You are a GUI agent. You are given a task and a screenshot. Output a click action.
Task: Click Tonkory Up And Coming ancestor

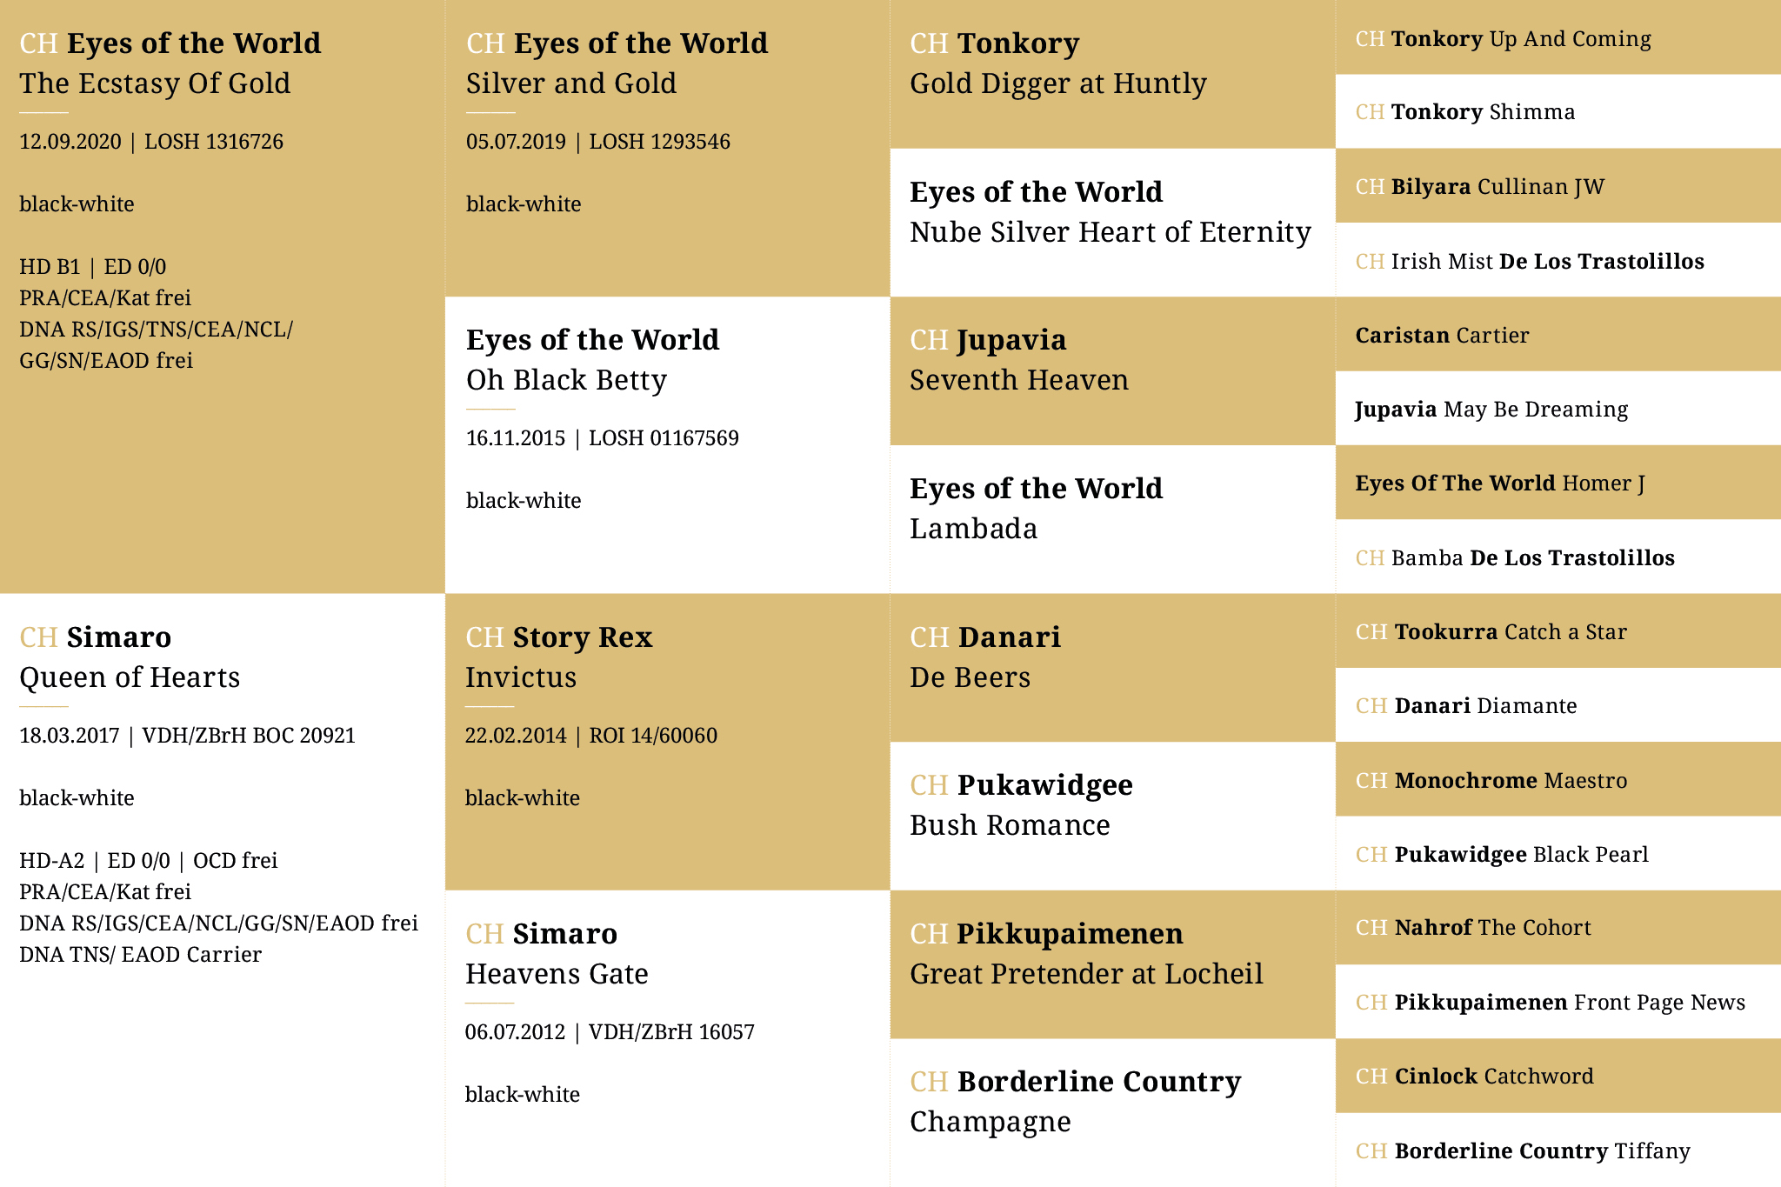tap(1503, 38)
